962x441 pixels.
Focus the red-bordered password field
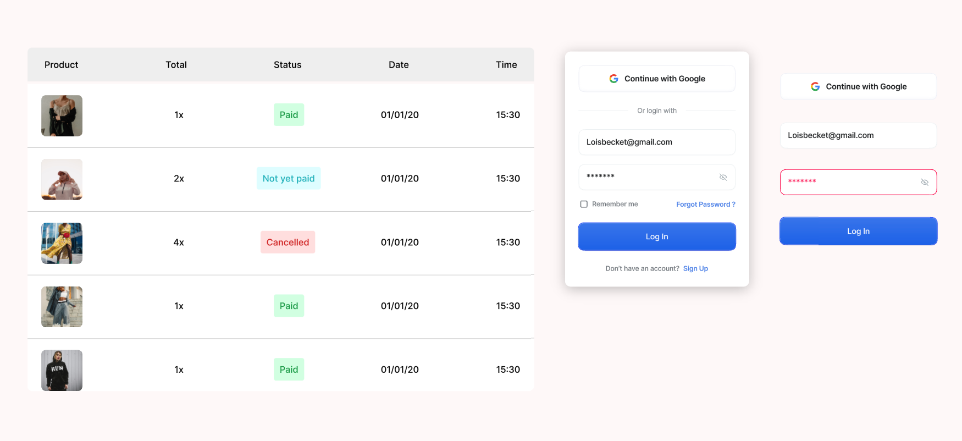click(858, 182)
